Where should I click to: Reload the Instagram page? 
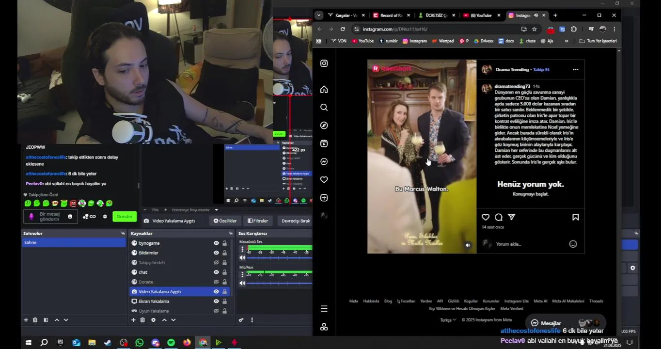pyautogui.click(x=343, y=29)
